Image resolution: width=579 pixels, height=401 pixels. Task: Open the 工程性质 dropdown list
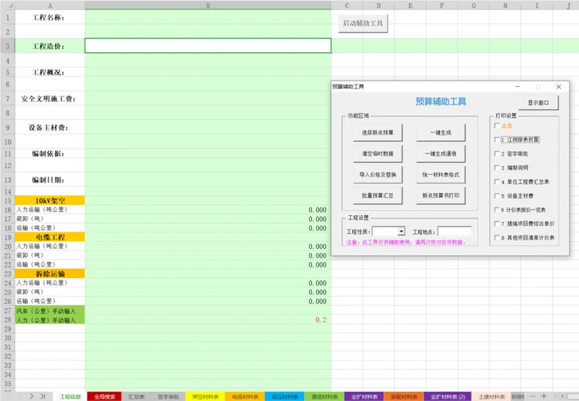tap(402, 232)
